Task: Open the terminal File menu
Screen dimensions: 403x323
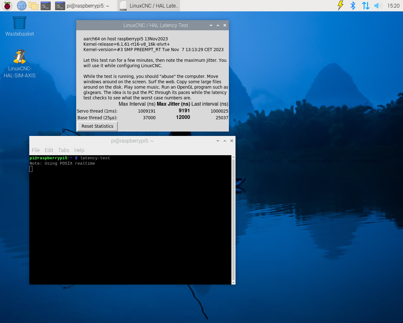Action: [x=36, y=150]
